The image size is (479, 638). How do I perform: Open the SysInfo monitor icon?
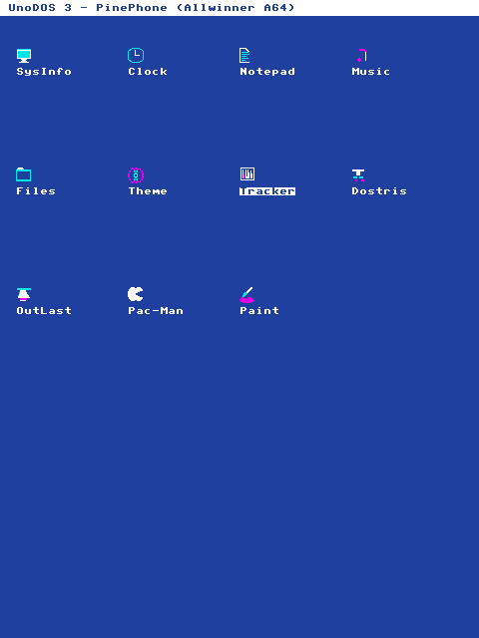click(24, 56)
